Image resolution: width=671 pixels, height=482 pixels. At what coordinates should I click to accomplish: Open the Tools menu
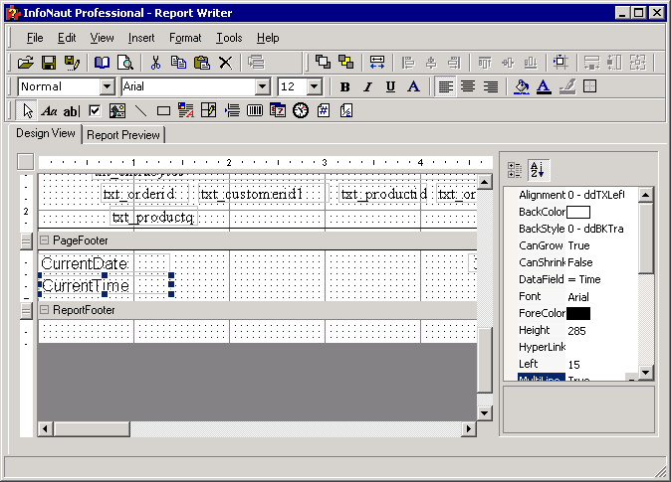229,38
